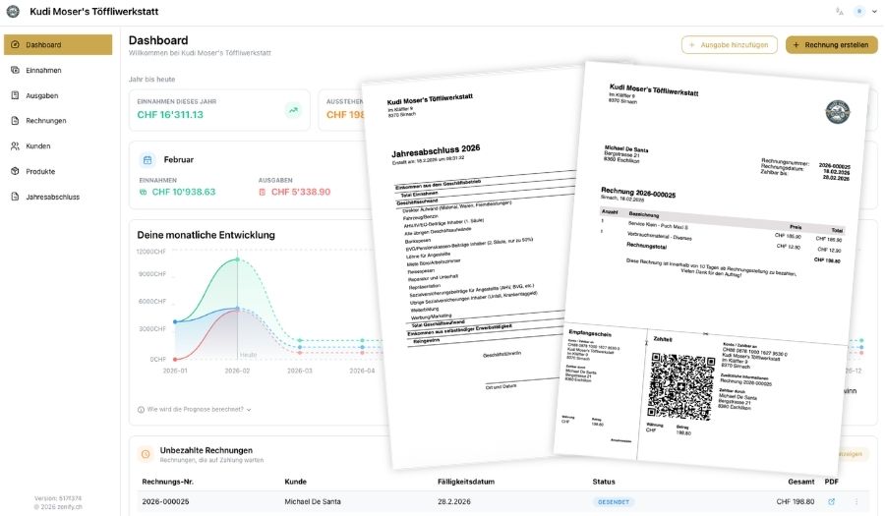The width and height of the screenshot is (885, 516).
Task: Click the 'CHF 10'938.63' February income
Action: tap(184, 192)
